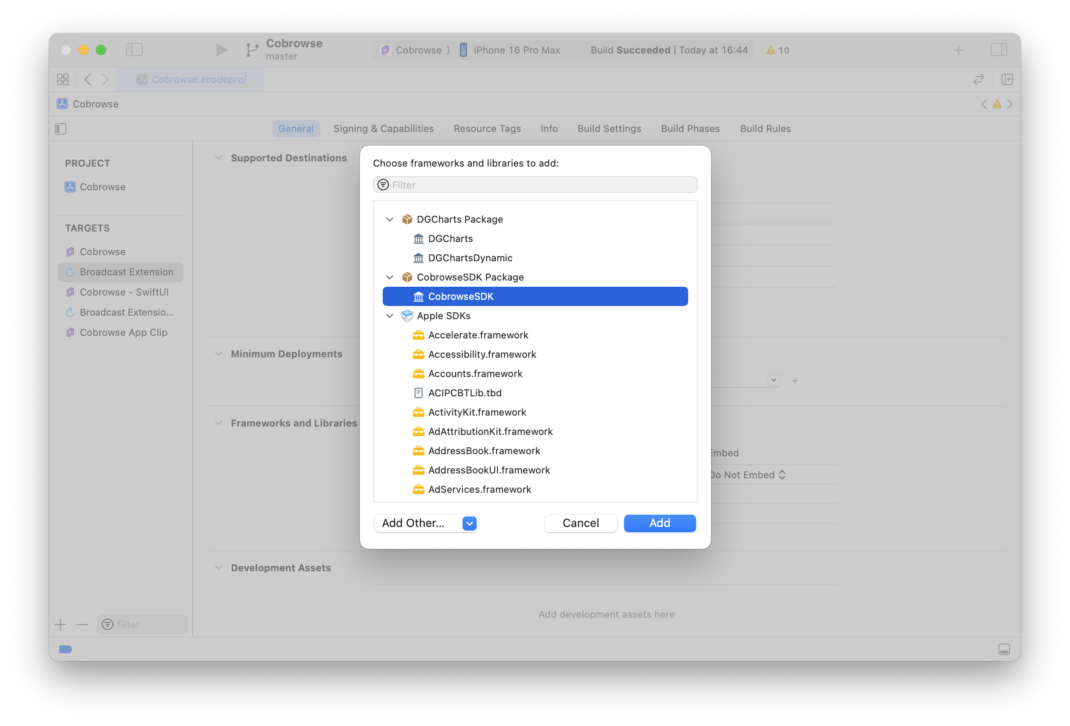Click the plus button to add target
Image resolution: width=1070 pixels, height=726 pixels.
tap(60, 624)
